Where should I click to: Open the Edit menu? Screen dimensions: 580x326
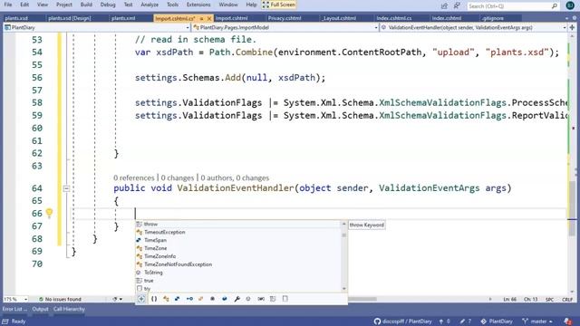[x=24, y=5]
